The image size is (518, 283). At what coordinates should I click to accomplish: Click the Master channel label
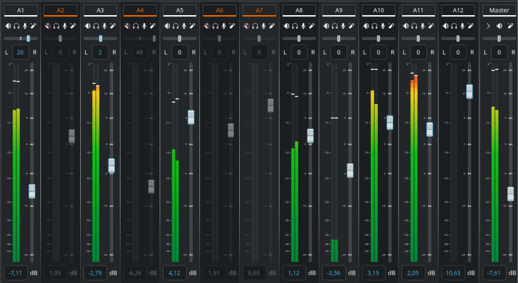pos(499,11)
